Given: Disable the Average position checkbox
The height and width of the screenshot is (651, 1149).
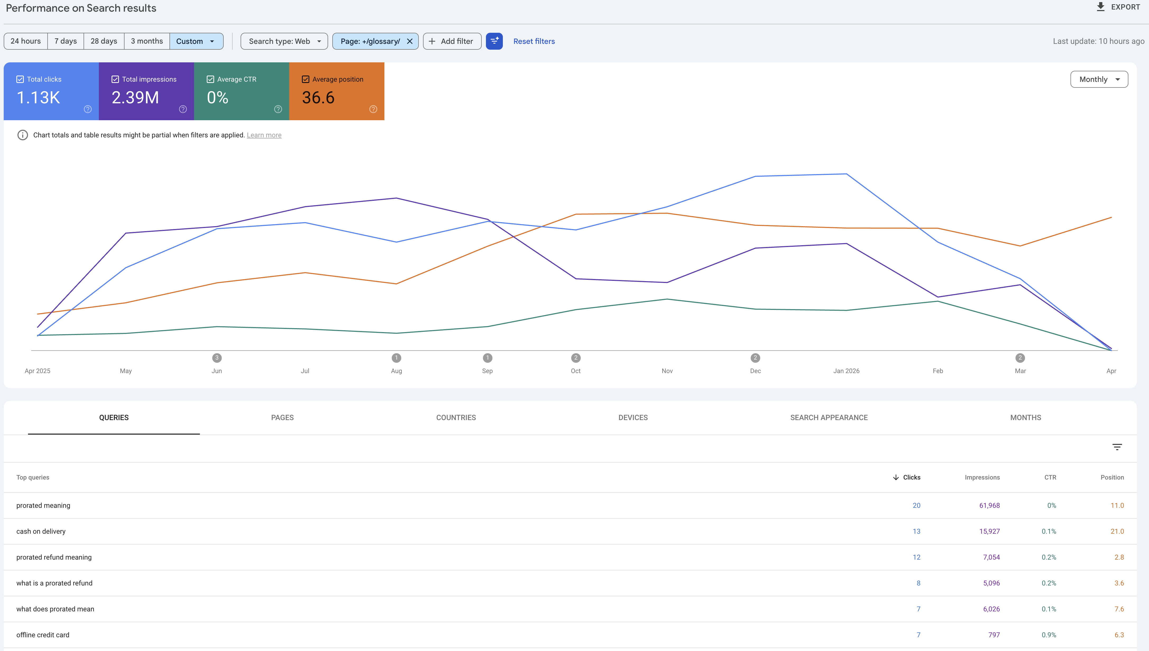Looking at the screenshot, I should point(306,79).
